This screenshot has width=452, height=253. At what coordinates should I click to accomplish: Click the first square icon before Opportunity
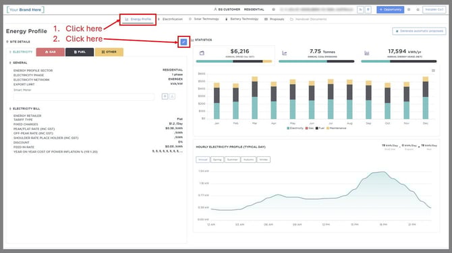(x=360, y=9)
